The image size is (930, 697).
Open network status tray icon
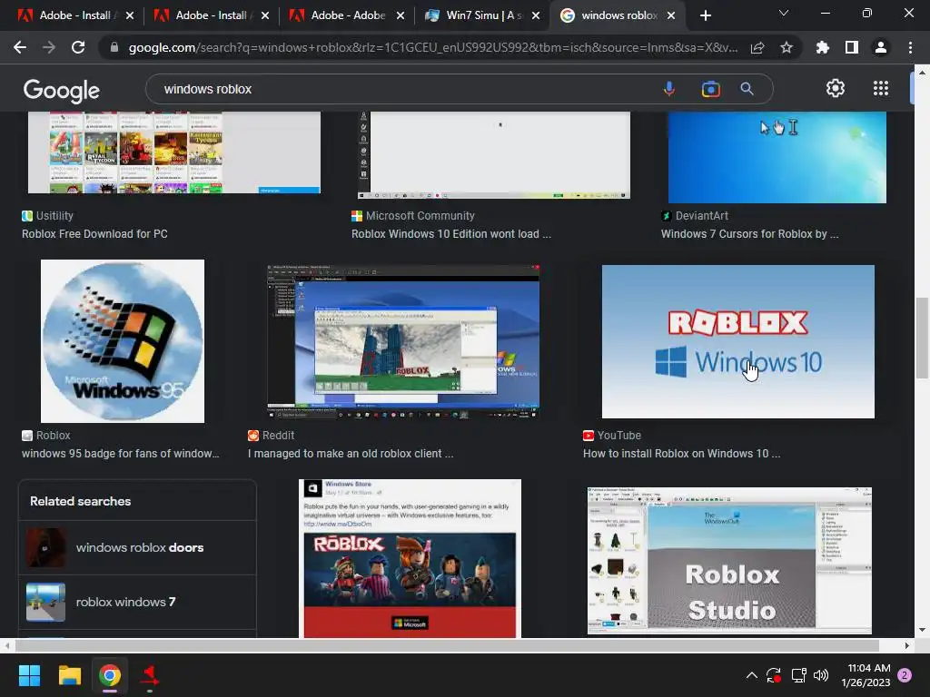[798, 675]
